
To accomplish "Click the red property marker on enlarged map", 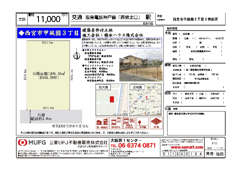I will coord(112,99).
